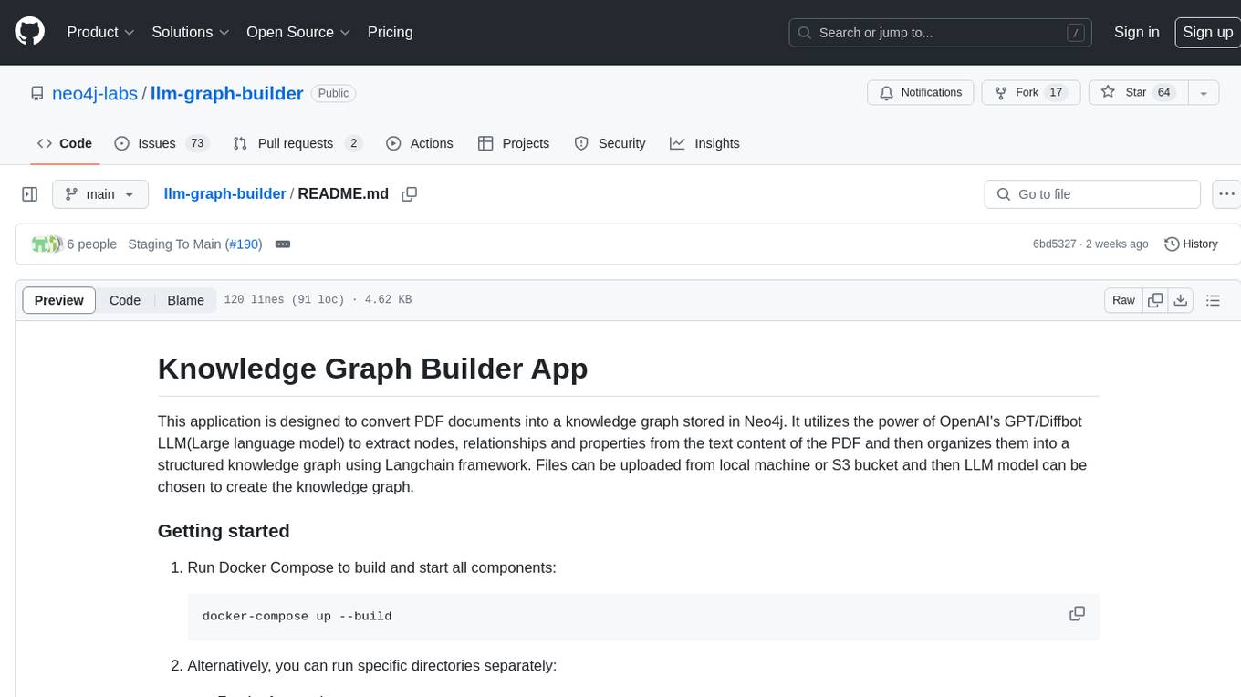Focus the Search or jump to field
Image resolution: width=1241 pixels, height=697 pixels.
pos(941,32)
